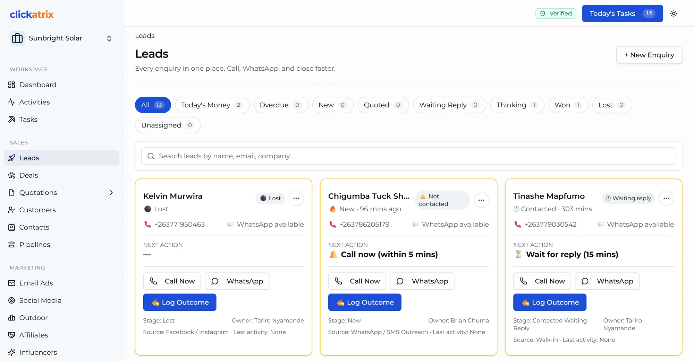Select the All leads filter tab

[153, 105]
